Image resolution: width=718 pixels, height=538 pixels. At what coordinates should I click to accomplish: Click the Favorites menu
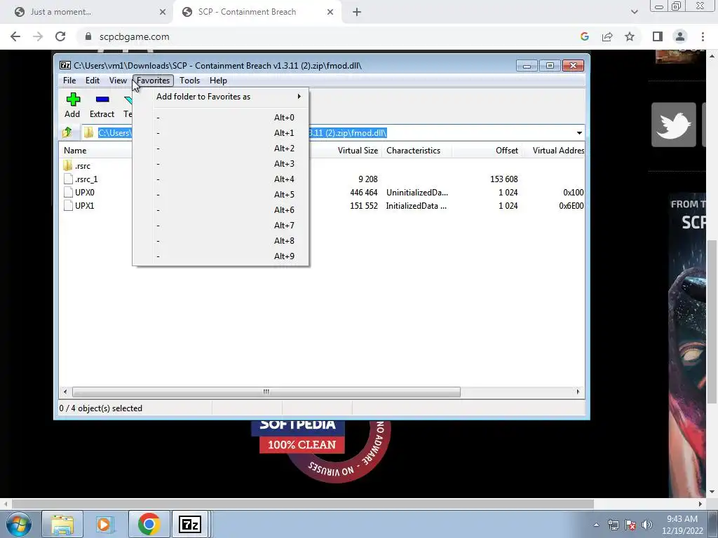pyautogui.click(x=153, y=81)
